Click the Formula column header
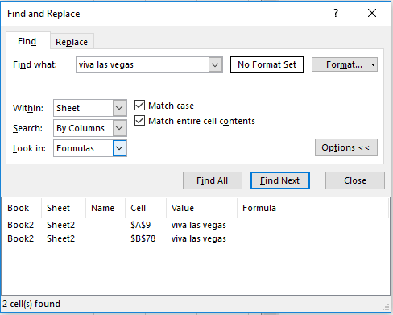Viewport: 393px width, 315px height. 312,208
